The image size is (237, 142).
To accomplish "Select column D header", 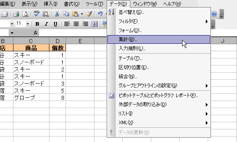I will (x=57, y=41).
